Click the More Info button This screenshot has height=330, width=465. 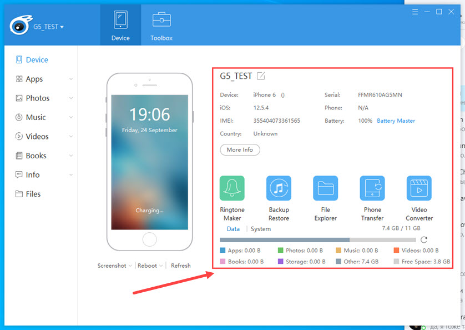tap(240, 149)
